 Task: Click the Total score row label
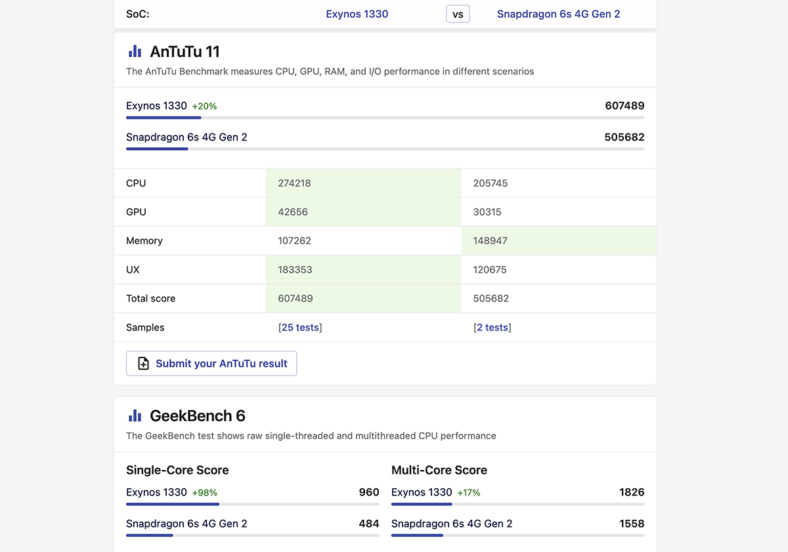click(151, 299)
